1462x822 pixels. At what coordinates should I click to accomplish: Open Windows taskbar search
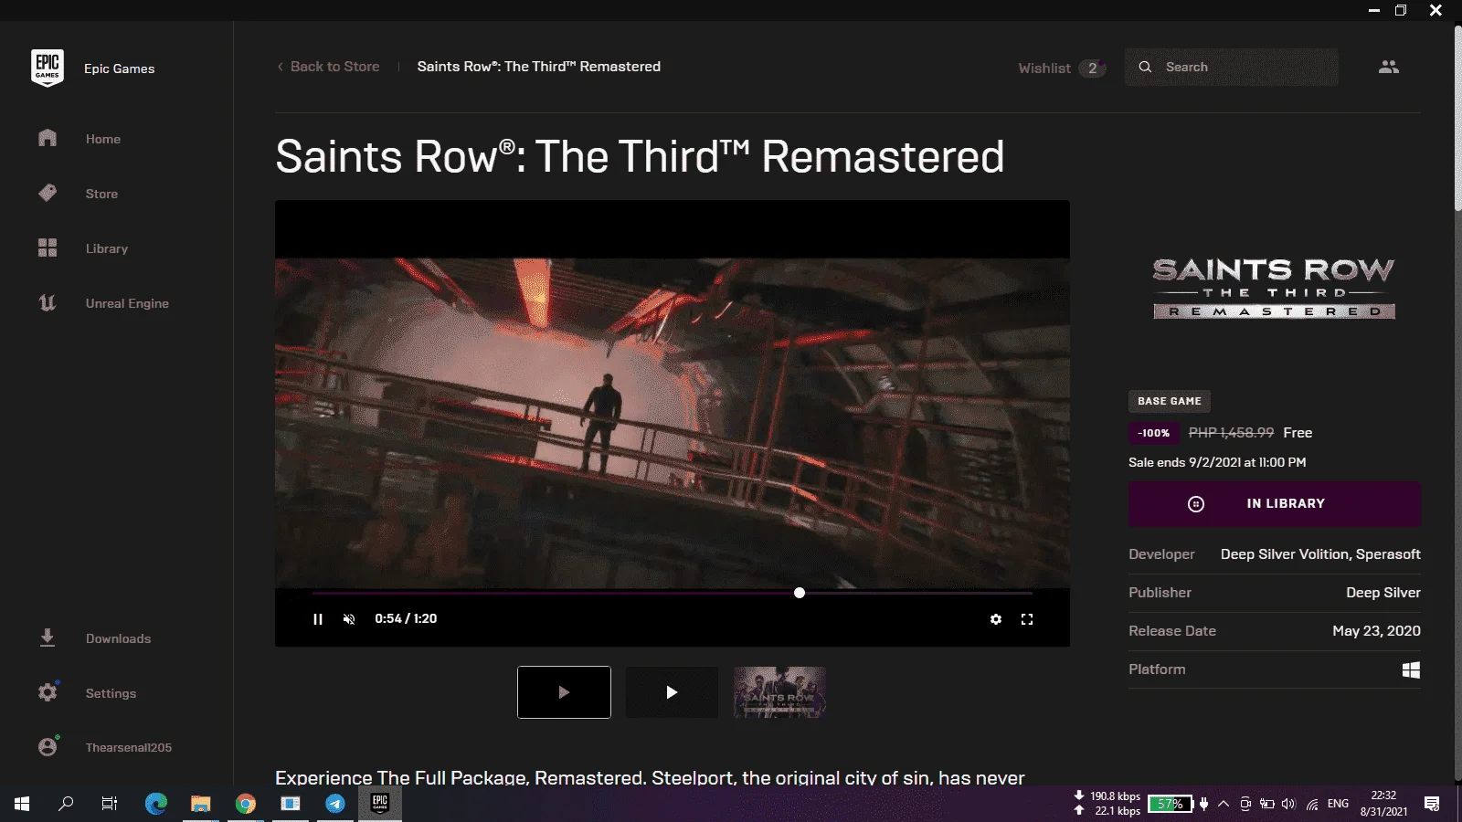click(x=66, y=804)
